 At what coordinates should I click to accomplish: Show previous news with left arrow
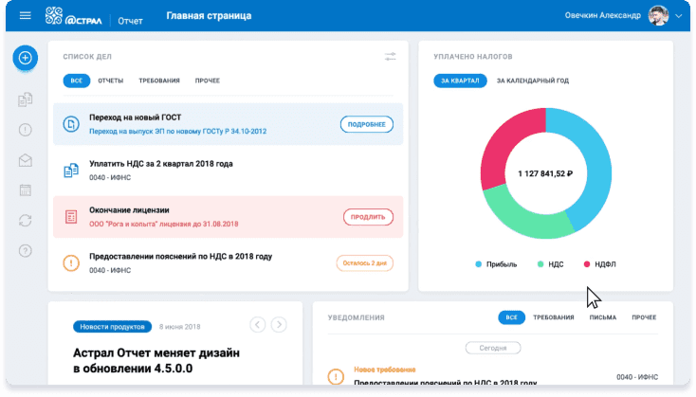(x=258, y=325)
